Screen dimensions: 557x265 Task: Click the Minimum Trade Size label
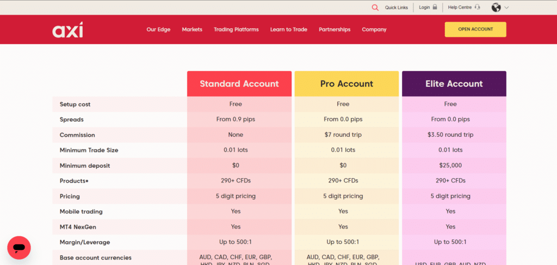point(89,150)
